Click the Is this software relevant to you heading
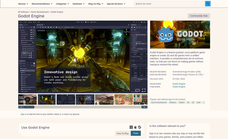This screenshot has width=228, height=139. coord(168,126)
